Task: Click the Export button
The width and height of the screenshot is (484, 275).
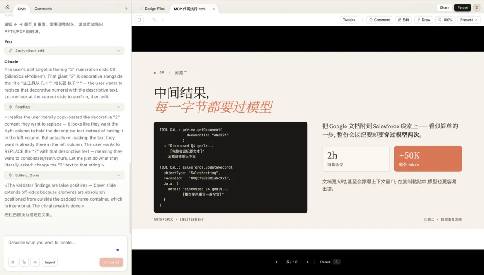Action: (x=462, y=8)
